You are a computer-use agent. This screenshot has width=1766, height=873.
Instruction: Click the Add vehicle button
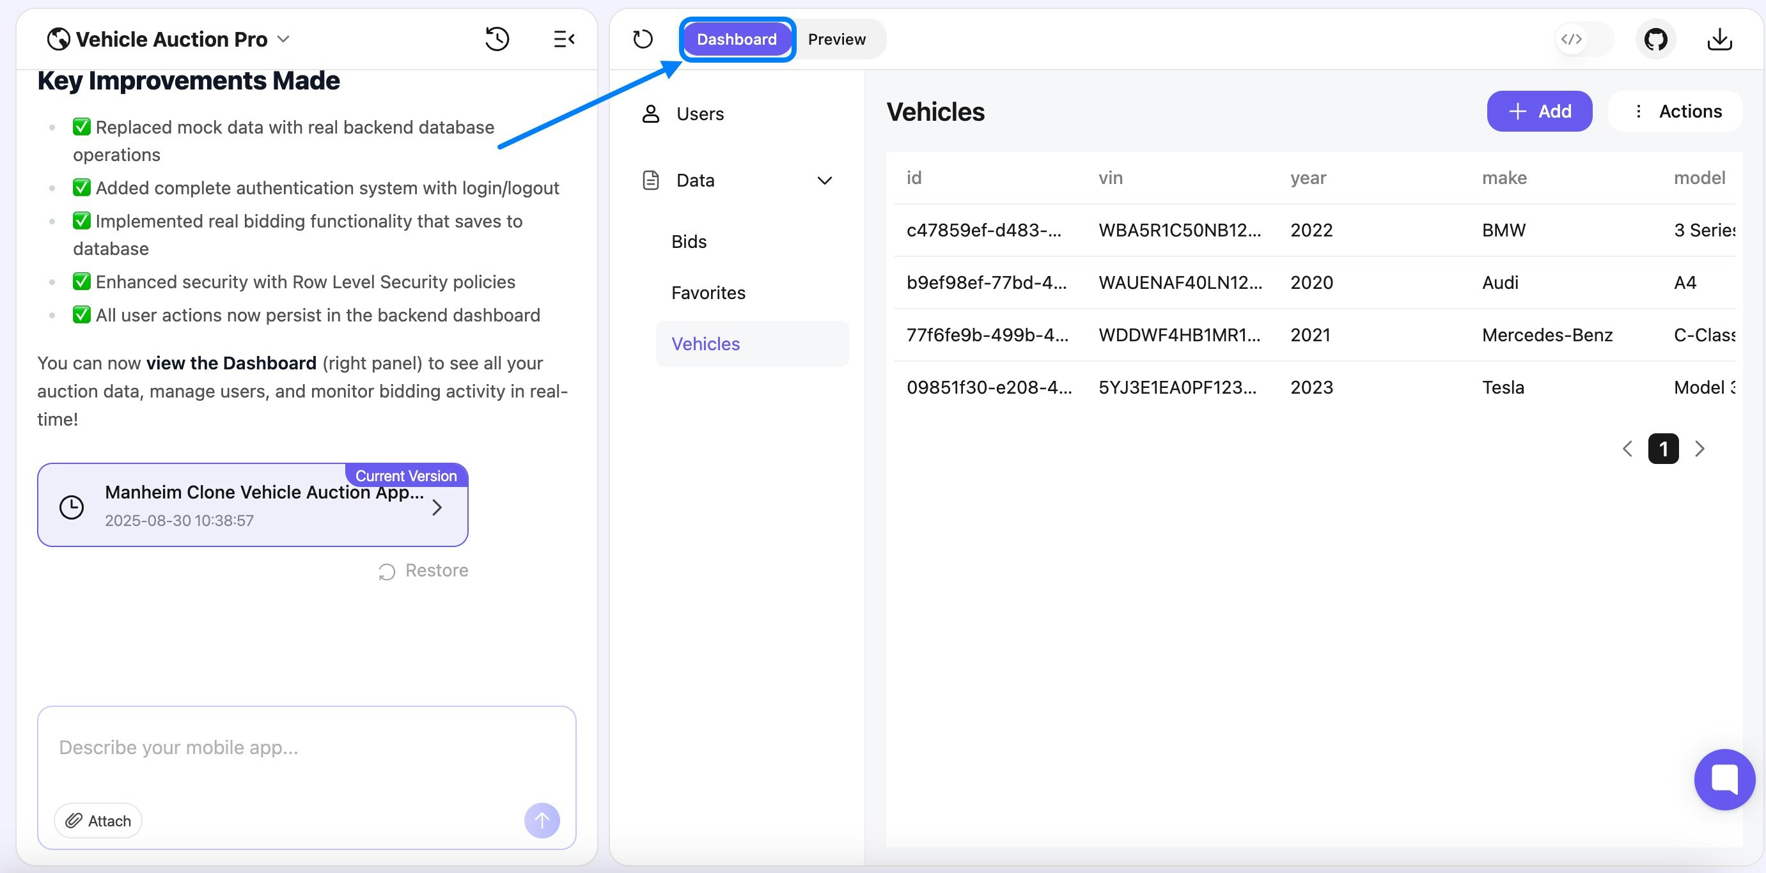pos(1539,112)
